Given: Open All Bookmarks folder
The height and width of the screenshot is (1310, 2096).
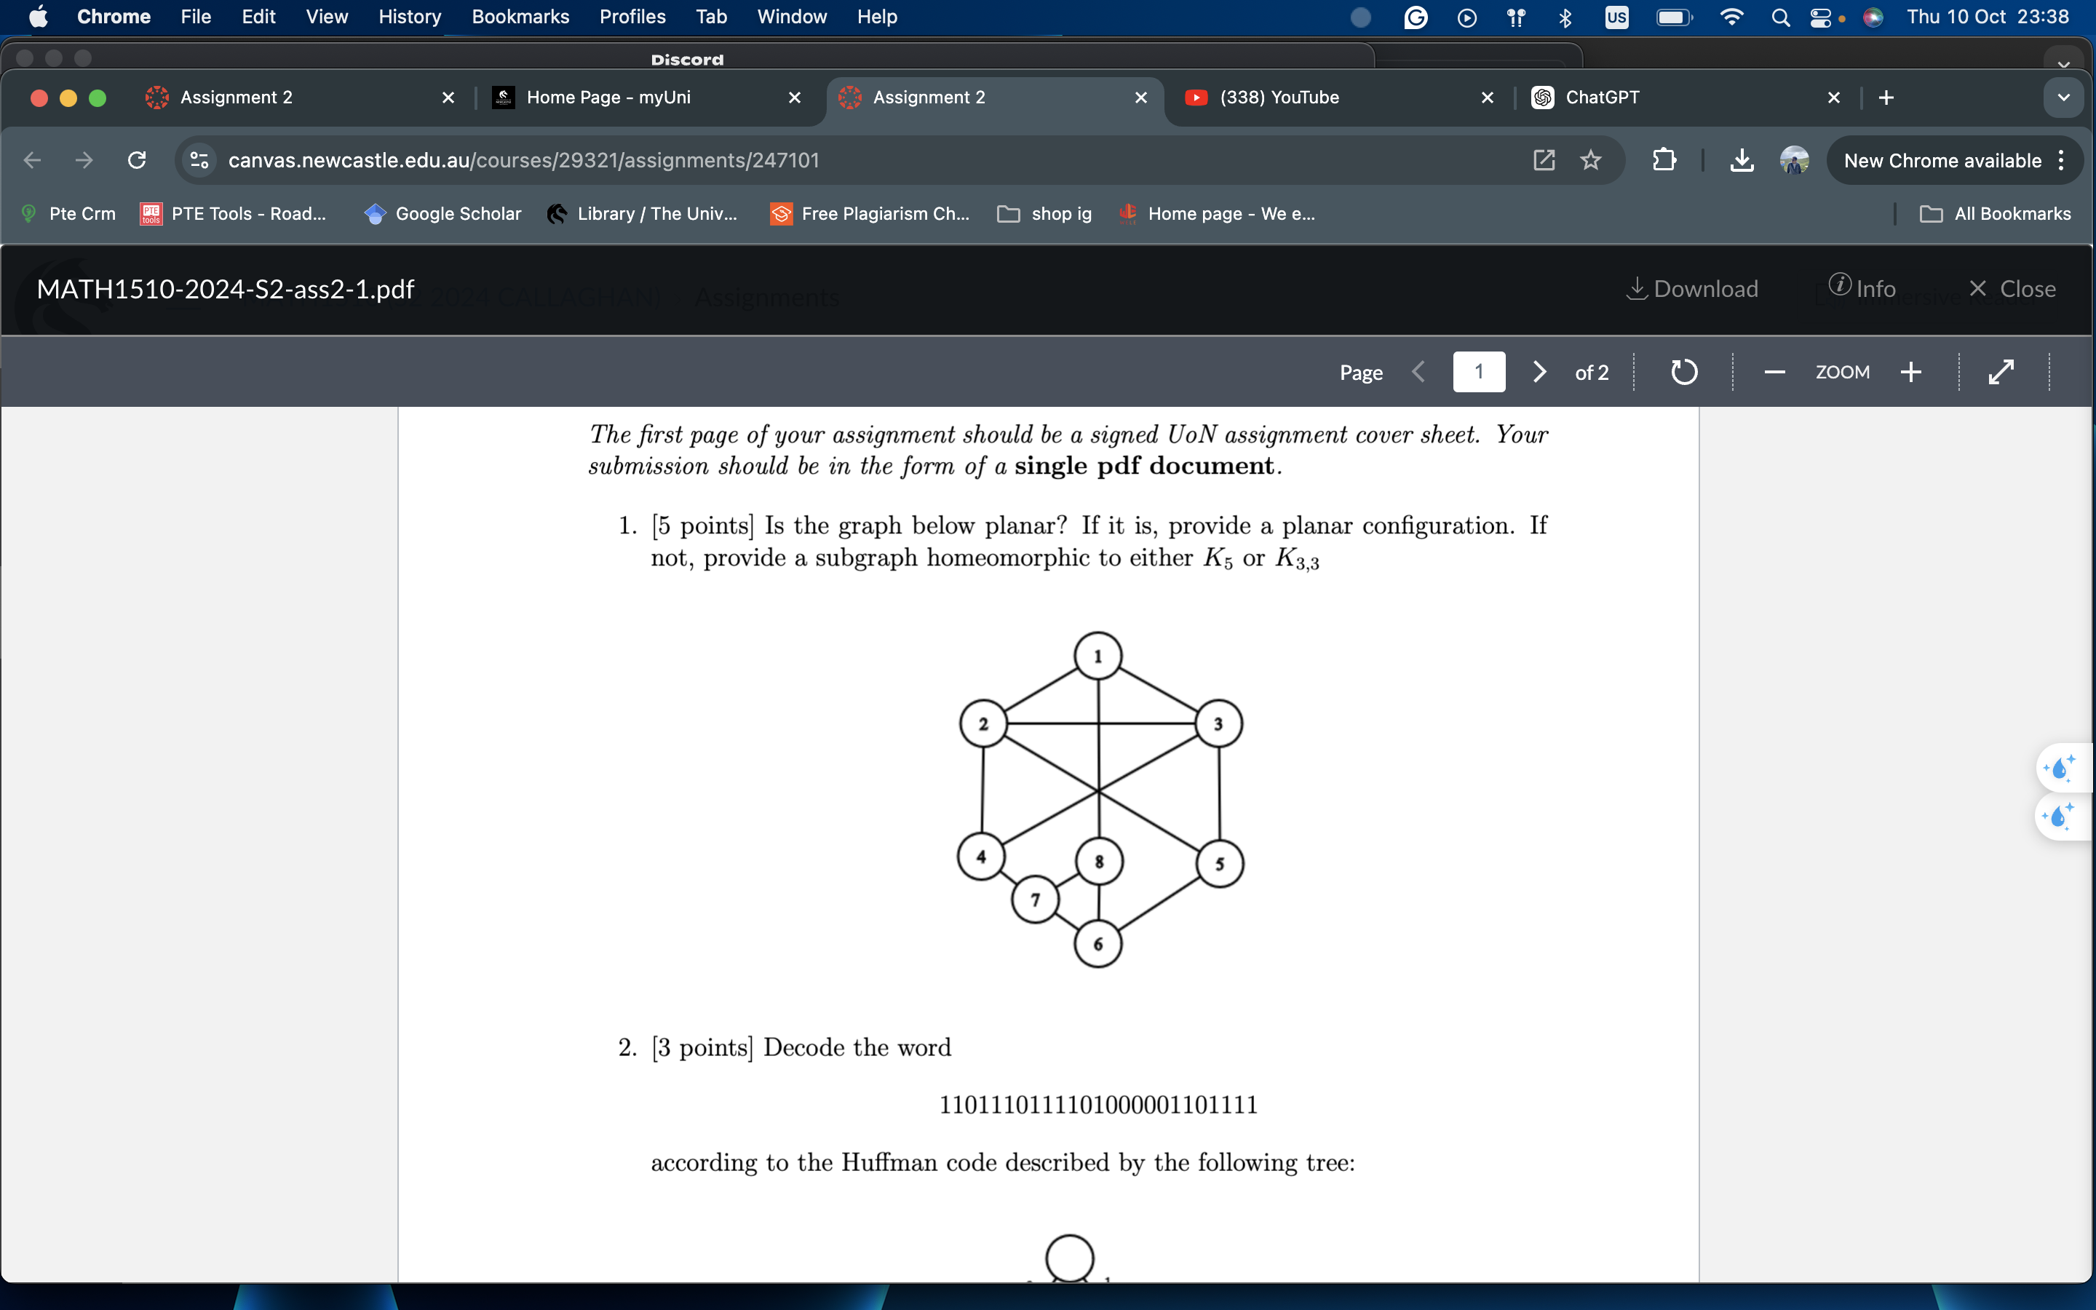Looking at the screenshot, I should tap(1995, 213).
